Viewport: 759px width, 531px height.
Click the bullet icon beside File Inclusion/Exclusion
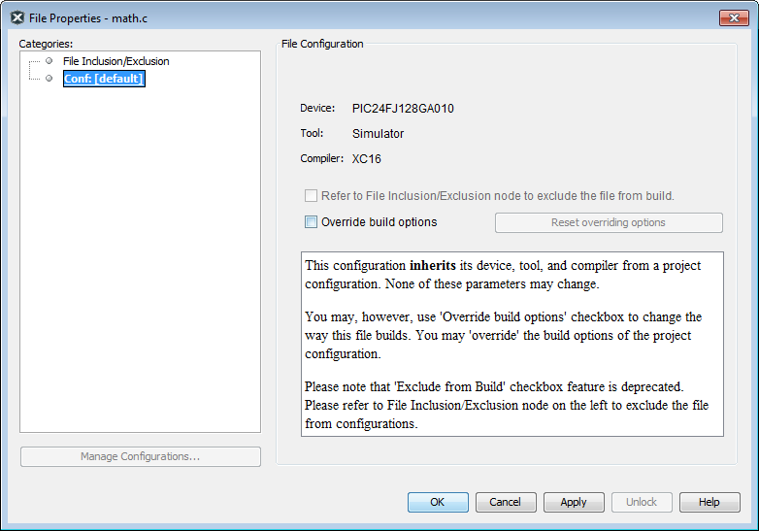point(49,60)
